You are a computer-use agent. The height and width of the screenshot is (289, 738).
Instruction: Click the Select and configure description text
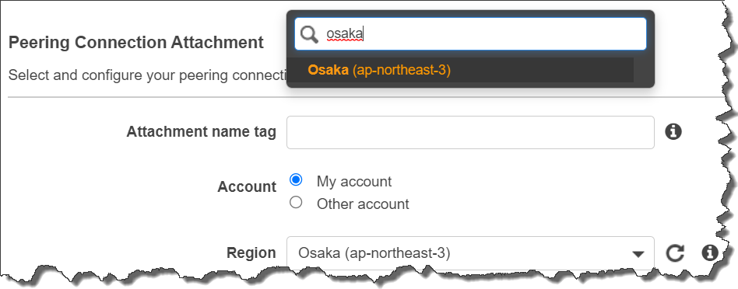tap(147, 75)
